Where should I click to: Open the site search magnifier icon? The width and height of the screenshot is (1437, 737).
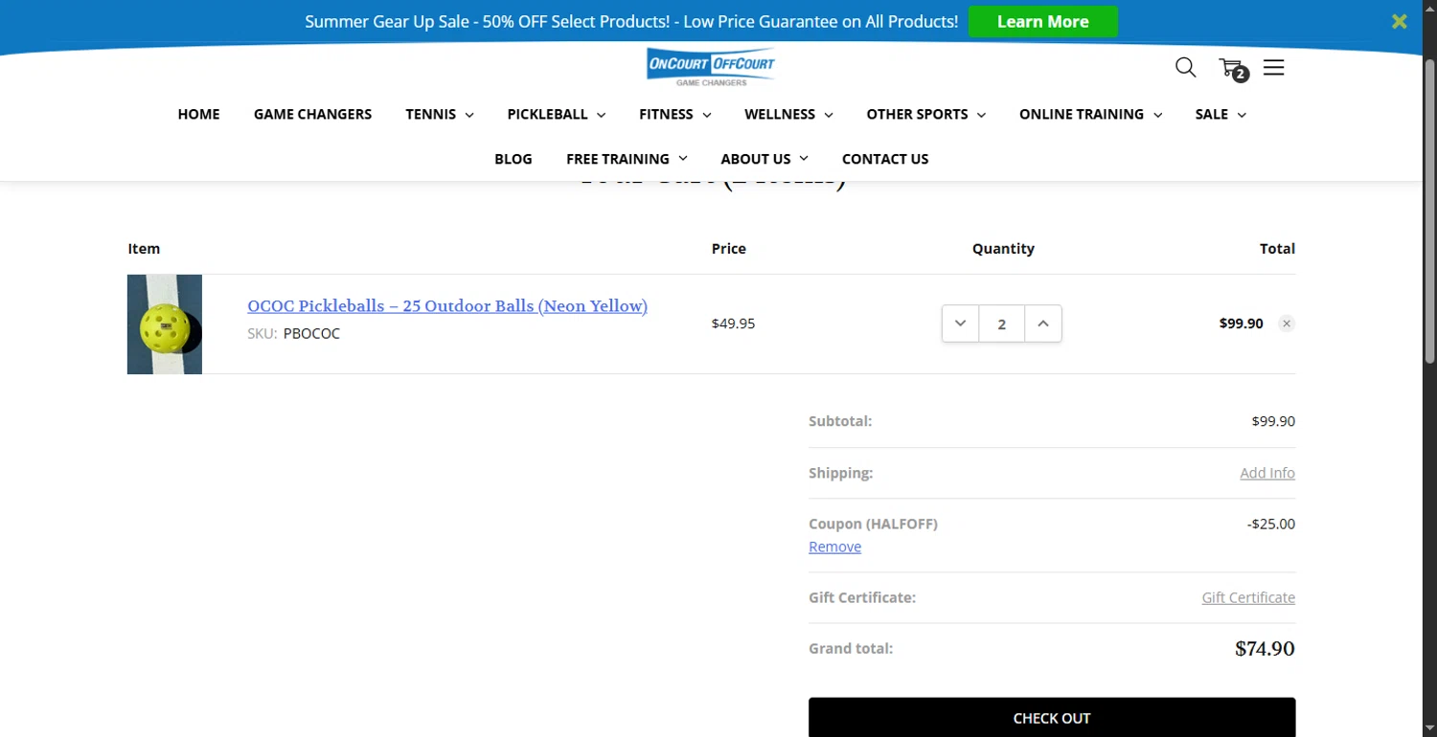click(x=1185, y=68)
